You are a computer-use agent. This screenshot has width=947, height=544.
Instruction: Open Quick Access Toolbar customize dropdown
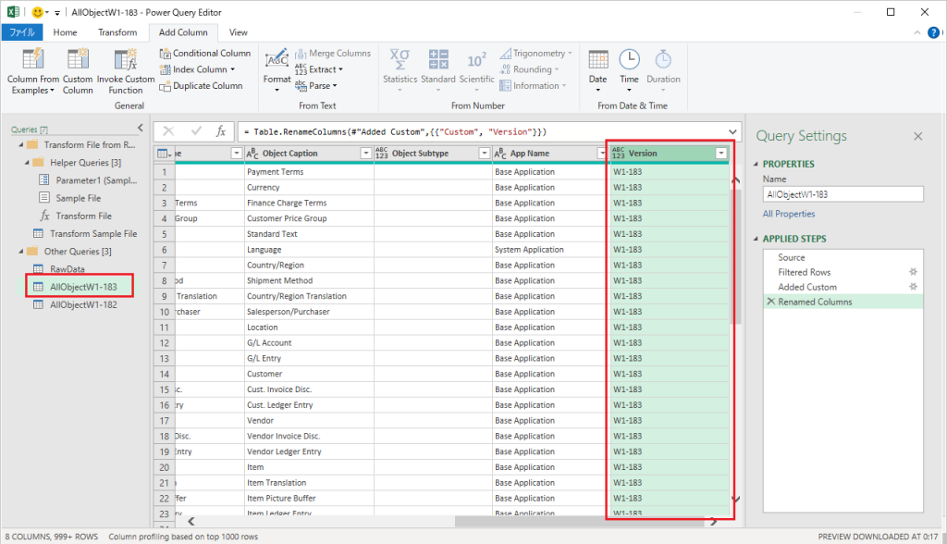tap(56, 12)
